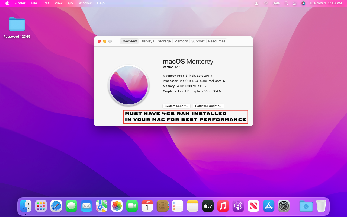Image resolution: width=347 pixels, height=217 pixels.
Task: Open the Notes app in Dock
Action: (x=193, y=206)
